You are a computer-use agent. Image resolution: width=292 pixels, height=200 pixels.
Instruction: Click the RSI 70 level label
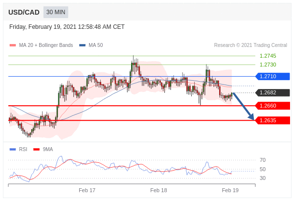pyautogui.click(x=263, y=160)
